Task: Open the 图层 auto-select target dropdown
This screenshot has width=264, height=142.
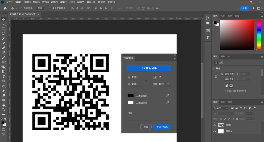Action: click(x=41, y=8)
